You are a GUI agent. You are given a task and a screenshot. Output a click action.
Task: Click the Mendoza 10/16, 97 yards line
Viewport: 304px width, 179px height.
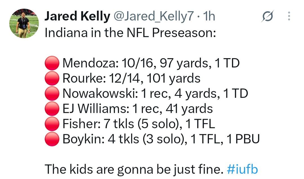[151, 64]
